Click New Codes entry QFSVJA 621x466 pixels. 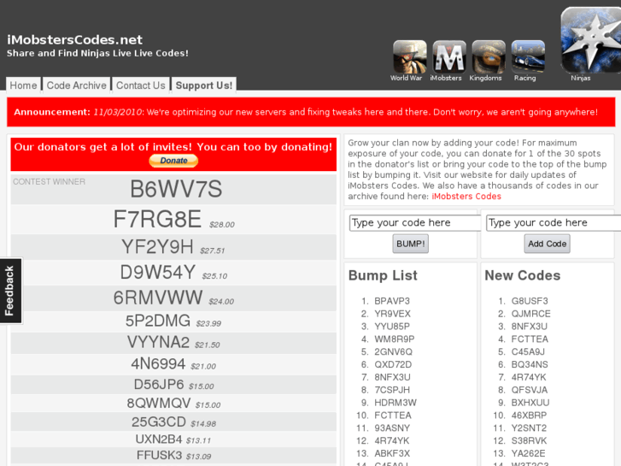[529, 390]
